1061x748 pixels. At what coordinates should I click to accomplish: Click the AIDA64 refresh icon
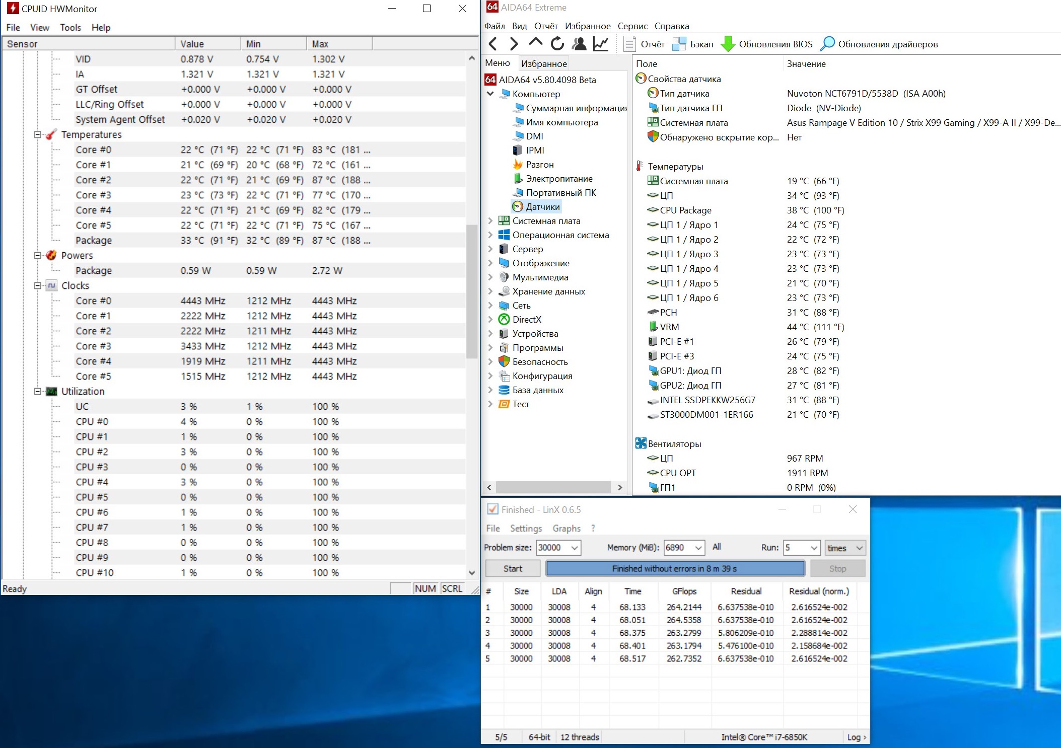(557, 44)
